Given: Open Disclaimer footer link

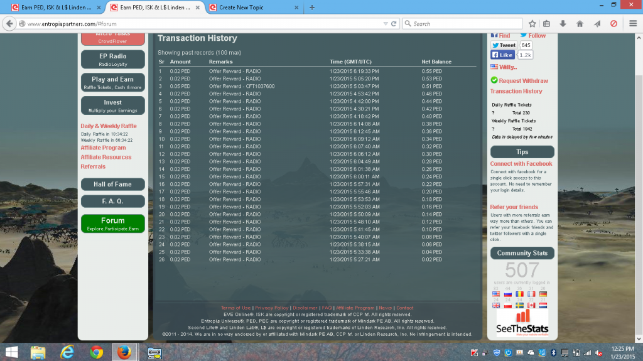Looking at the screenshot, I should [x=305, y=308].
